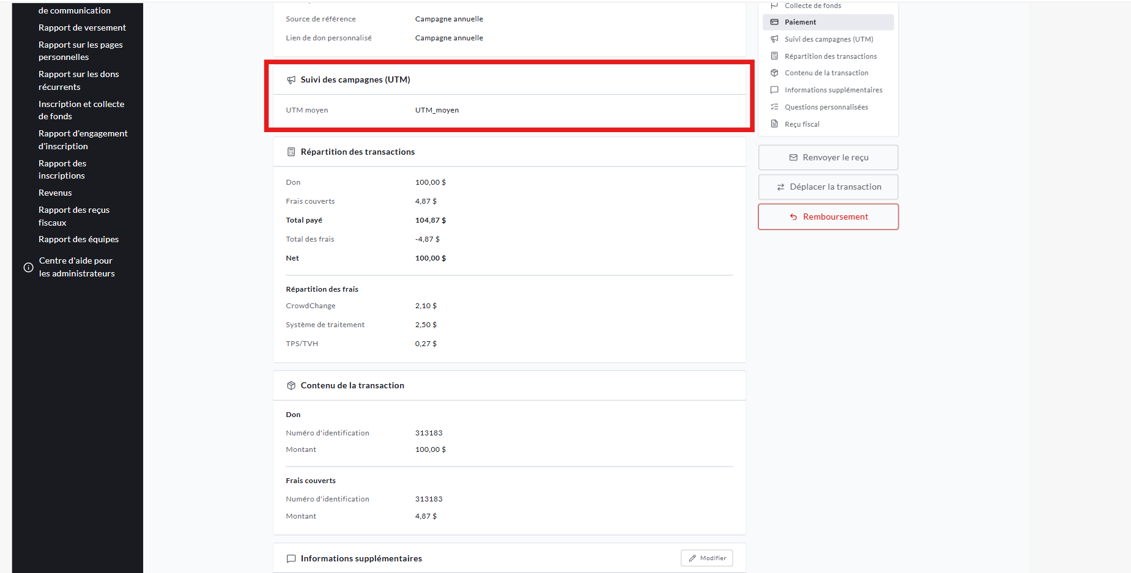The image size is (1131, 573).
Task: Open Rapport des reçus fiscaux
Action: 74,216
